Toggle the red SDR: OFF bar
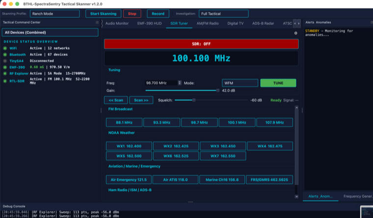This screenshot has height=218, width=373. click(x=201, y=44)
